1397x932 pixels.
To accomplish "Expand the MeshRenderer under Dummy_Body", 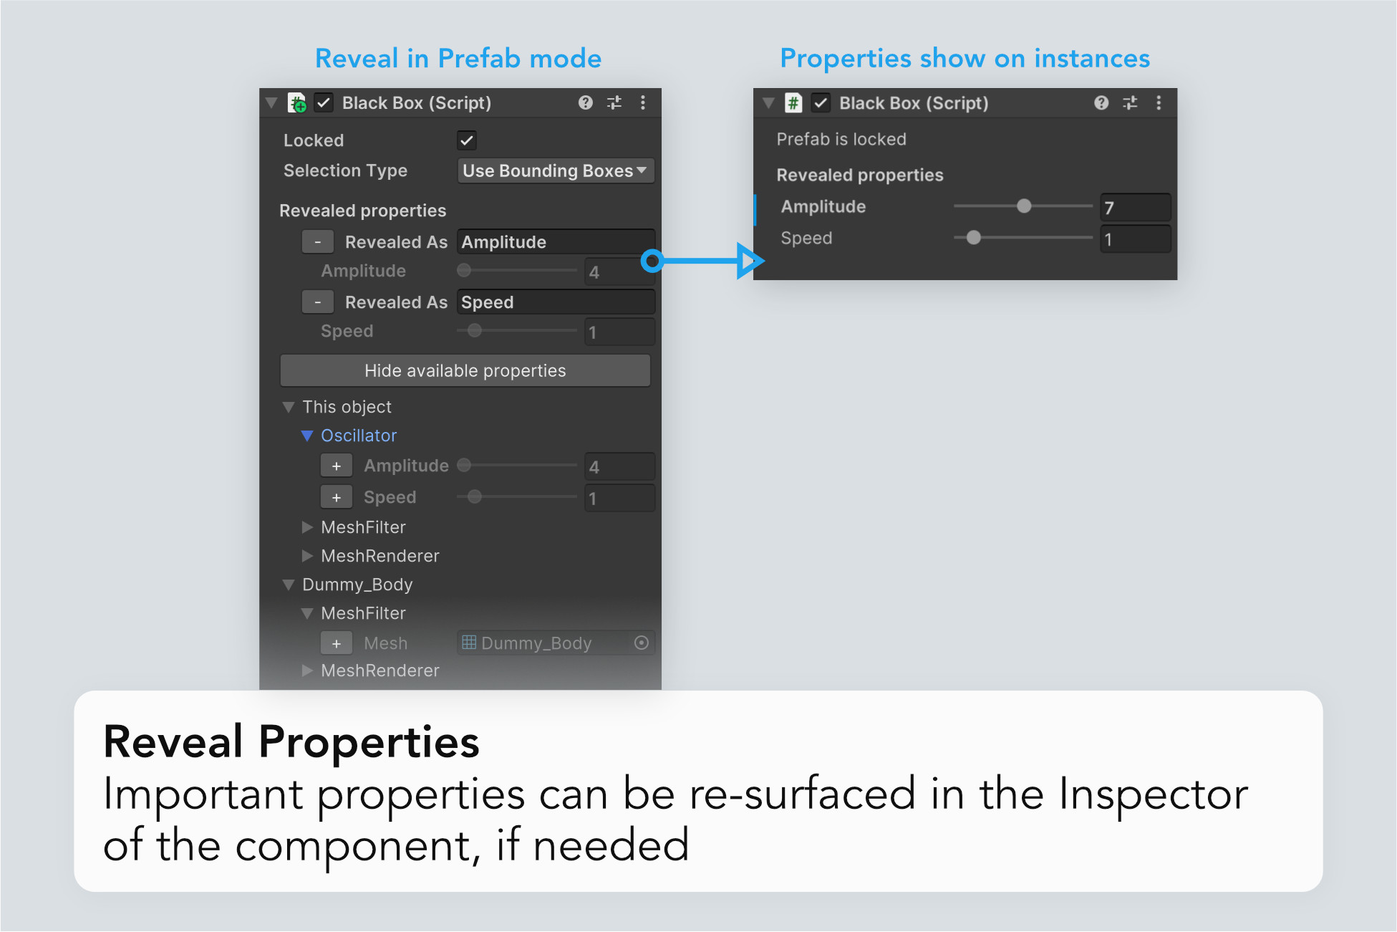I will (x=307, y=671).
